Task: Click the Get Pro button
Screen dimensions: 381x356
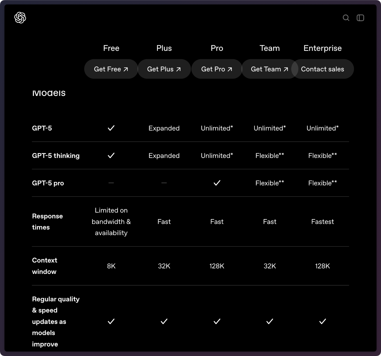Action: click(217, 69)
